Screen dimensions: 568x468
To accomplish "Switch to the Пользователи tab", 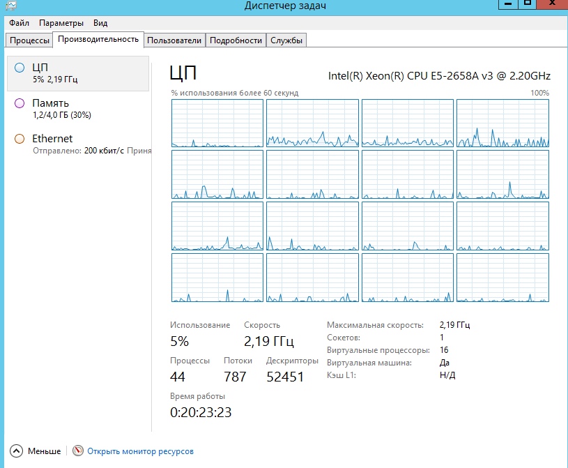I will [x=174, y=40].
